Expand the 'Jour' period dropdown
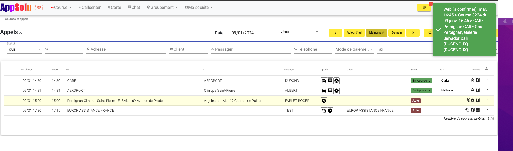Image resolution: width=513 pixels, height=151 pixels. click(300, 32)
